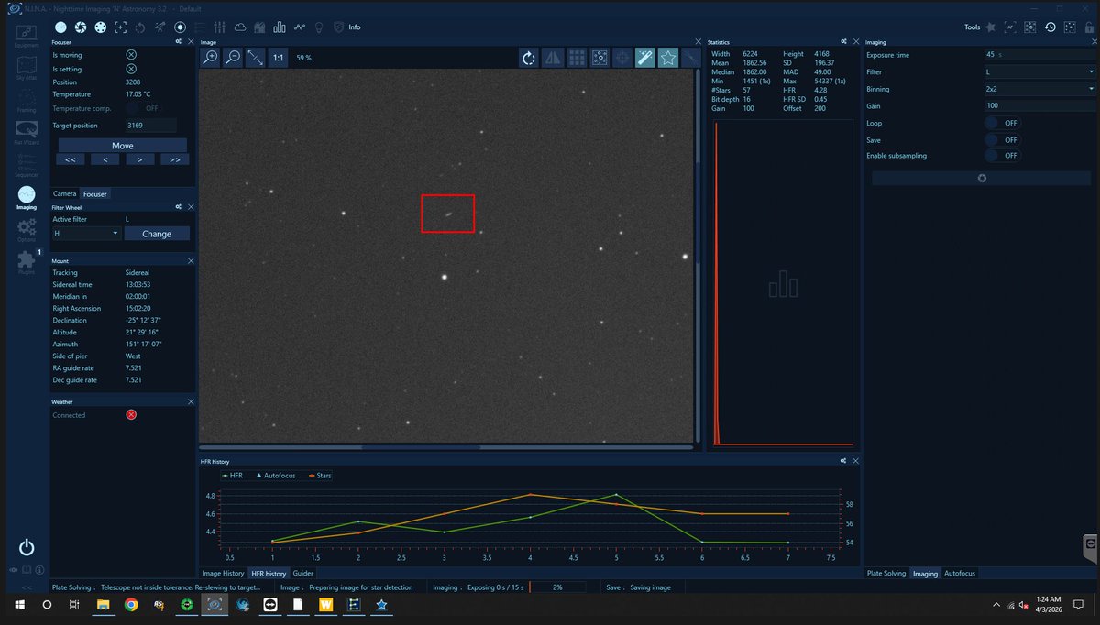This screenshot has height=625, width=1100.
Task: Switch to the Image History tab
Action: pos(224,573)
